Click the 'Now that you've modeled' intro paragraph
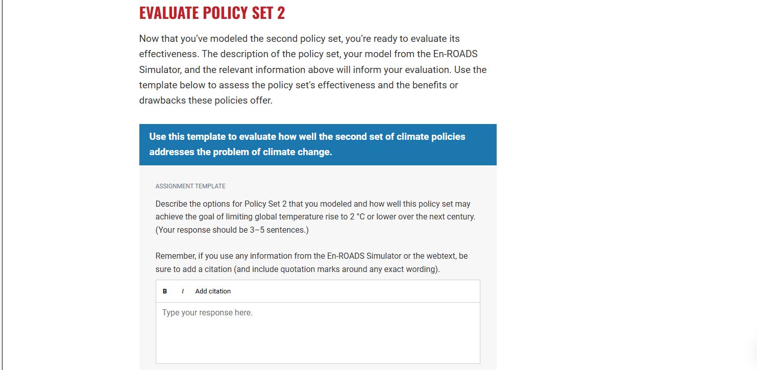This screenshot has width=757, height=370. 313,69
